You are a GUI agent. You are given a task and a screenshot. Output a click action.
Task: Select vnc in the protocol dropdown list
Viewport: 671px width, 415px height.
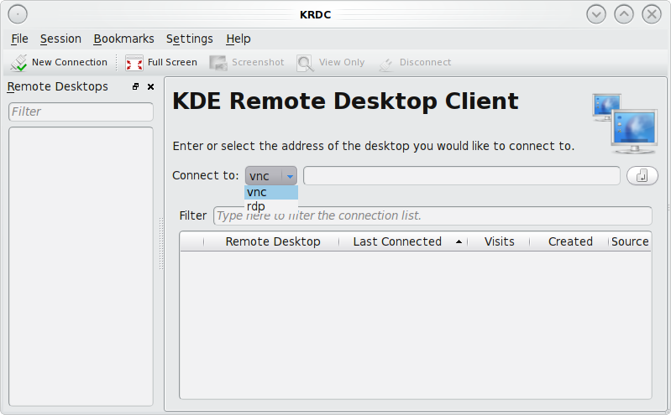click(271, 192)
